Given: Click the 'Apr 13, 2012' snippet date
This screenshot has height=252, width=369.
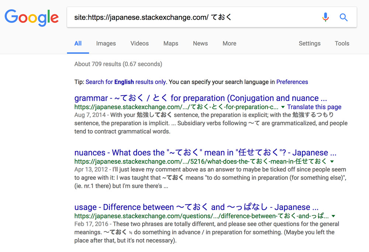Looking at the screenshot, I should click(91, 169).
